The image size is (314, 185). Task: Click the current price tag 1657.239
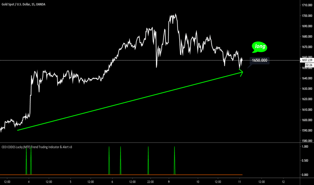(x=307, y=60)
